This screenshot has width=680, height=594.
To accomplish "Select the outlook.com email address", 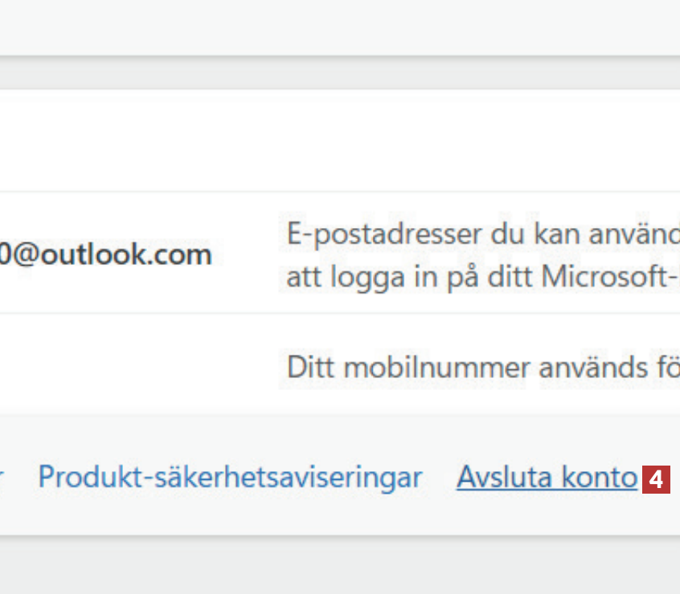I will coord(105,254).
